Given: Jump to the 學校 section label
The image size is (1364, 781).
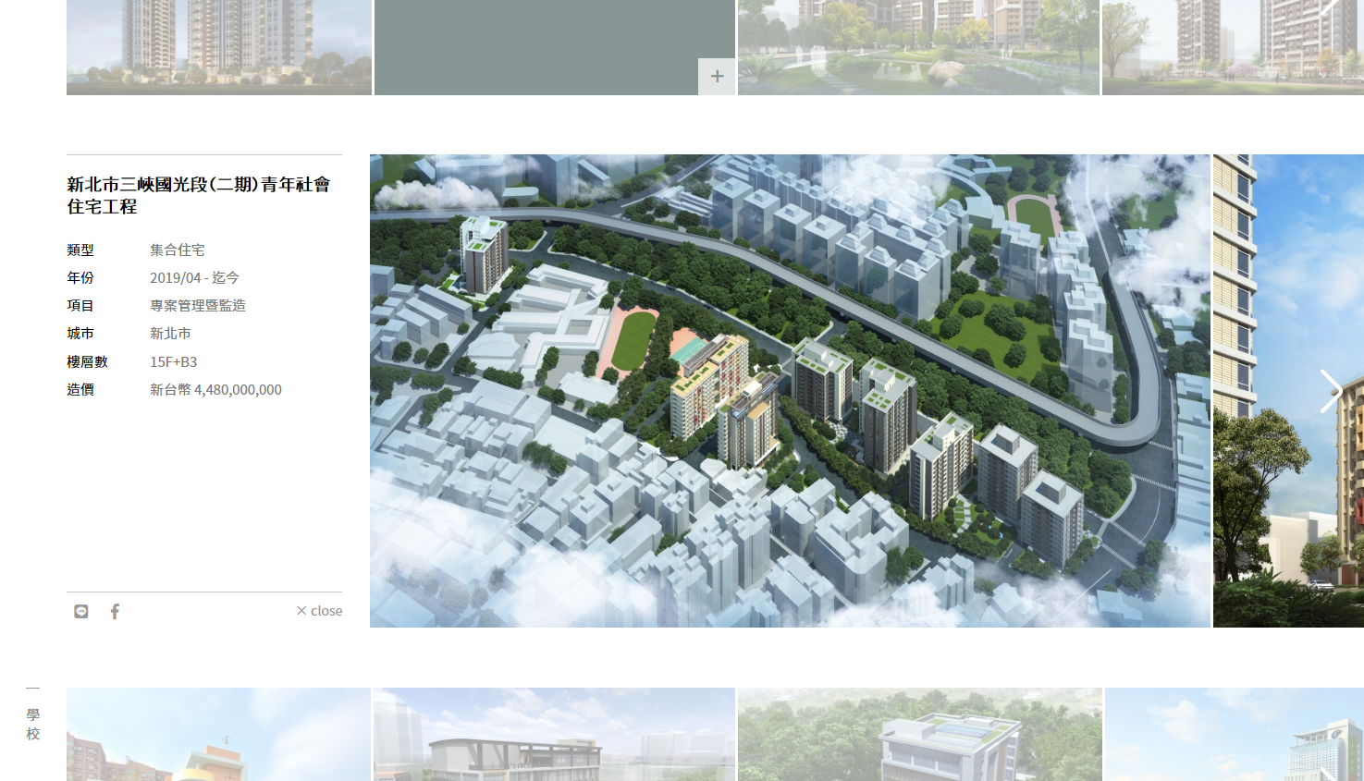Looking at the screenshot, I should 33,724.
